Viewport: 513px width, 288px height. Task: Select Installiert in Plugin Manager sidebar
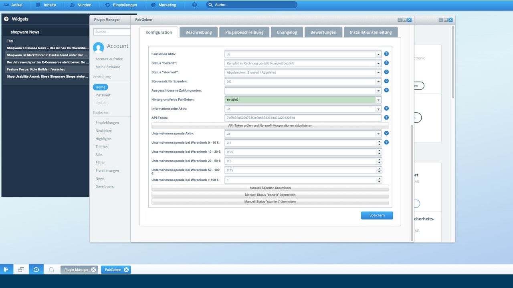point(103,95)
